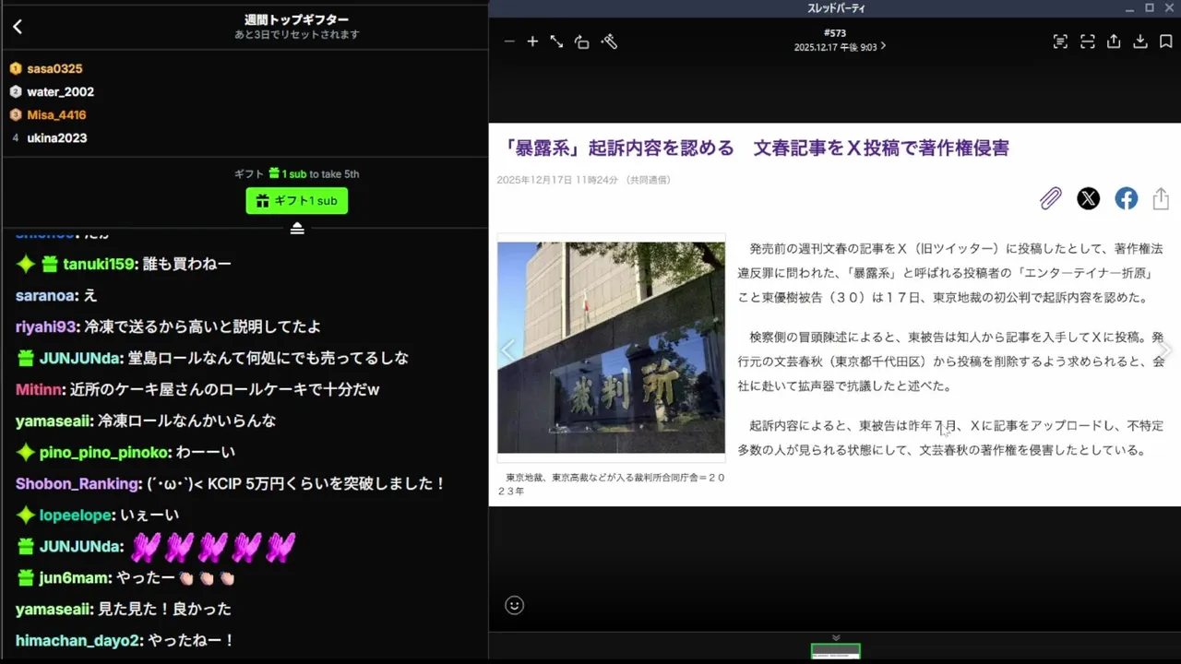Click username riyahi93 in chat

tap(46, 326)
